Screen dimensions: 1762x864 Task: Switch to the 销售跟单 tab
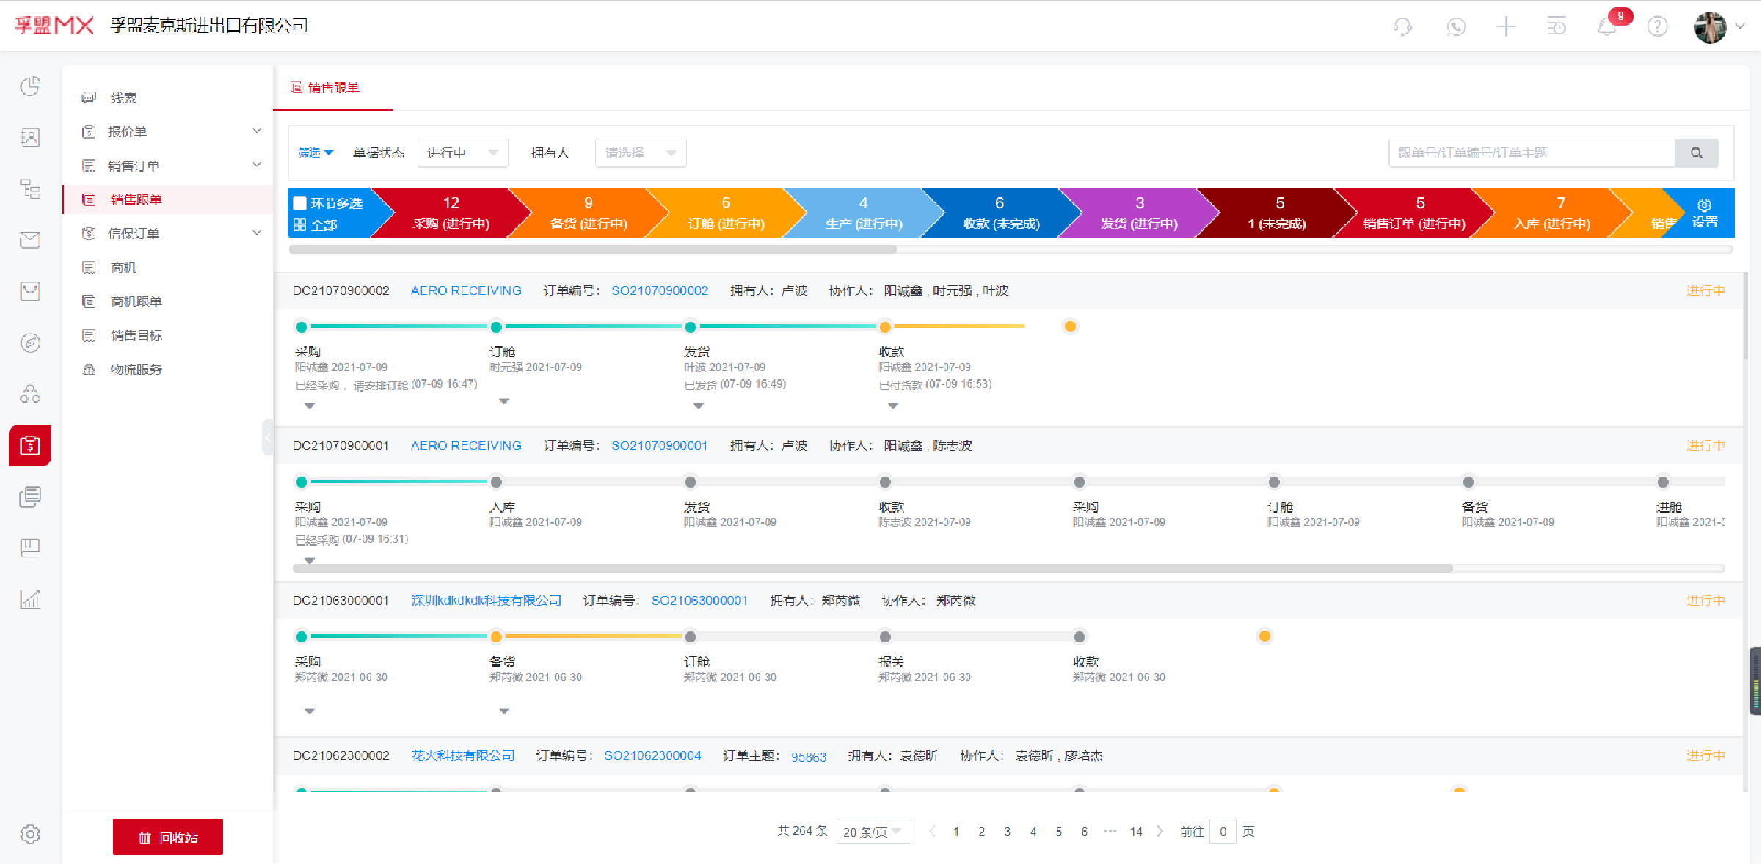click(x=332, y=87)
